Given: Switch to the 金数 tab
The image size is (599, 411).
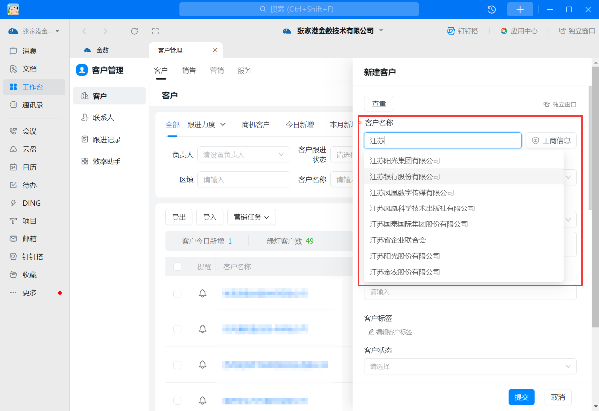Looking at the screenshot, I should click(x=97, y=50).
